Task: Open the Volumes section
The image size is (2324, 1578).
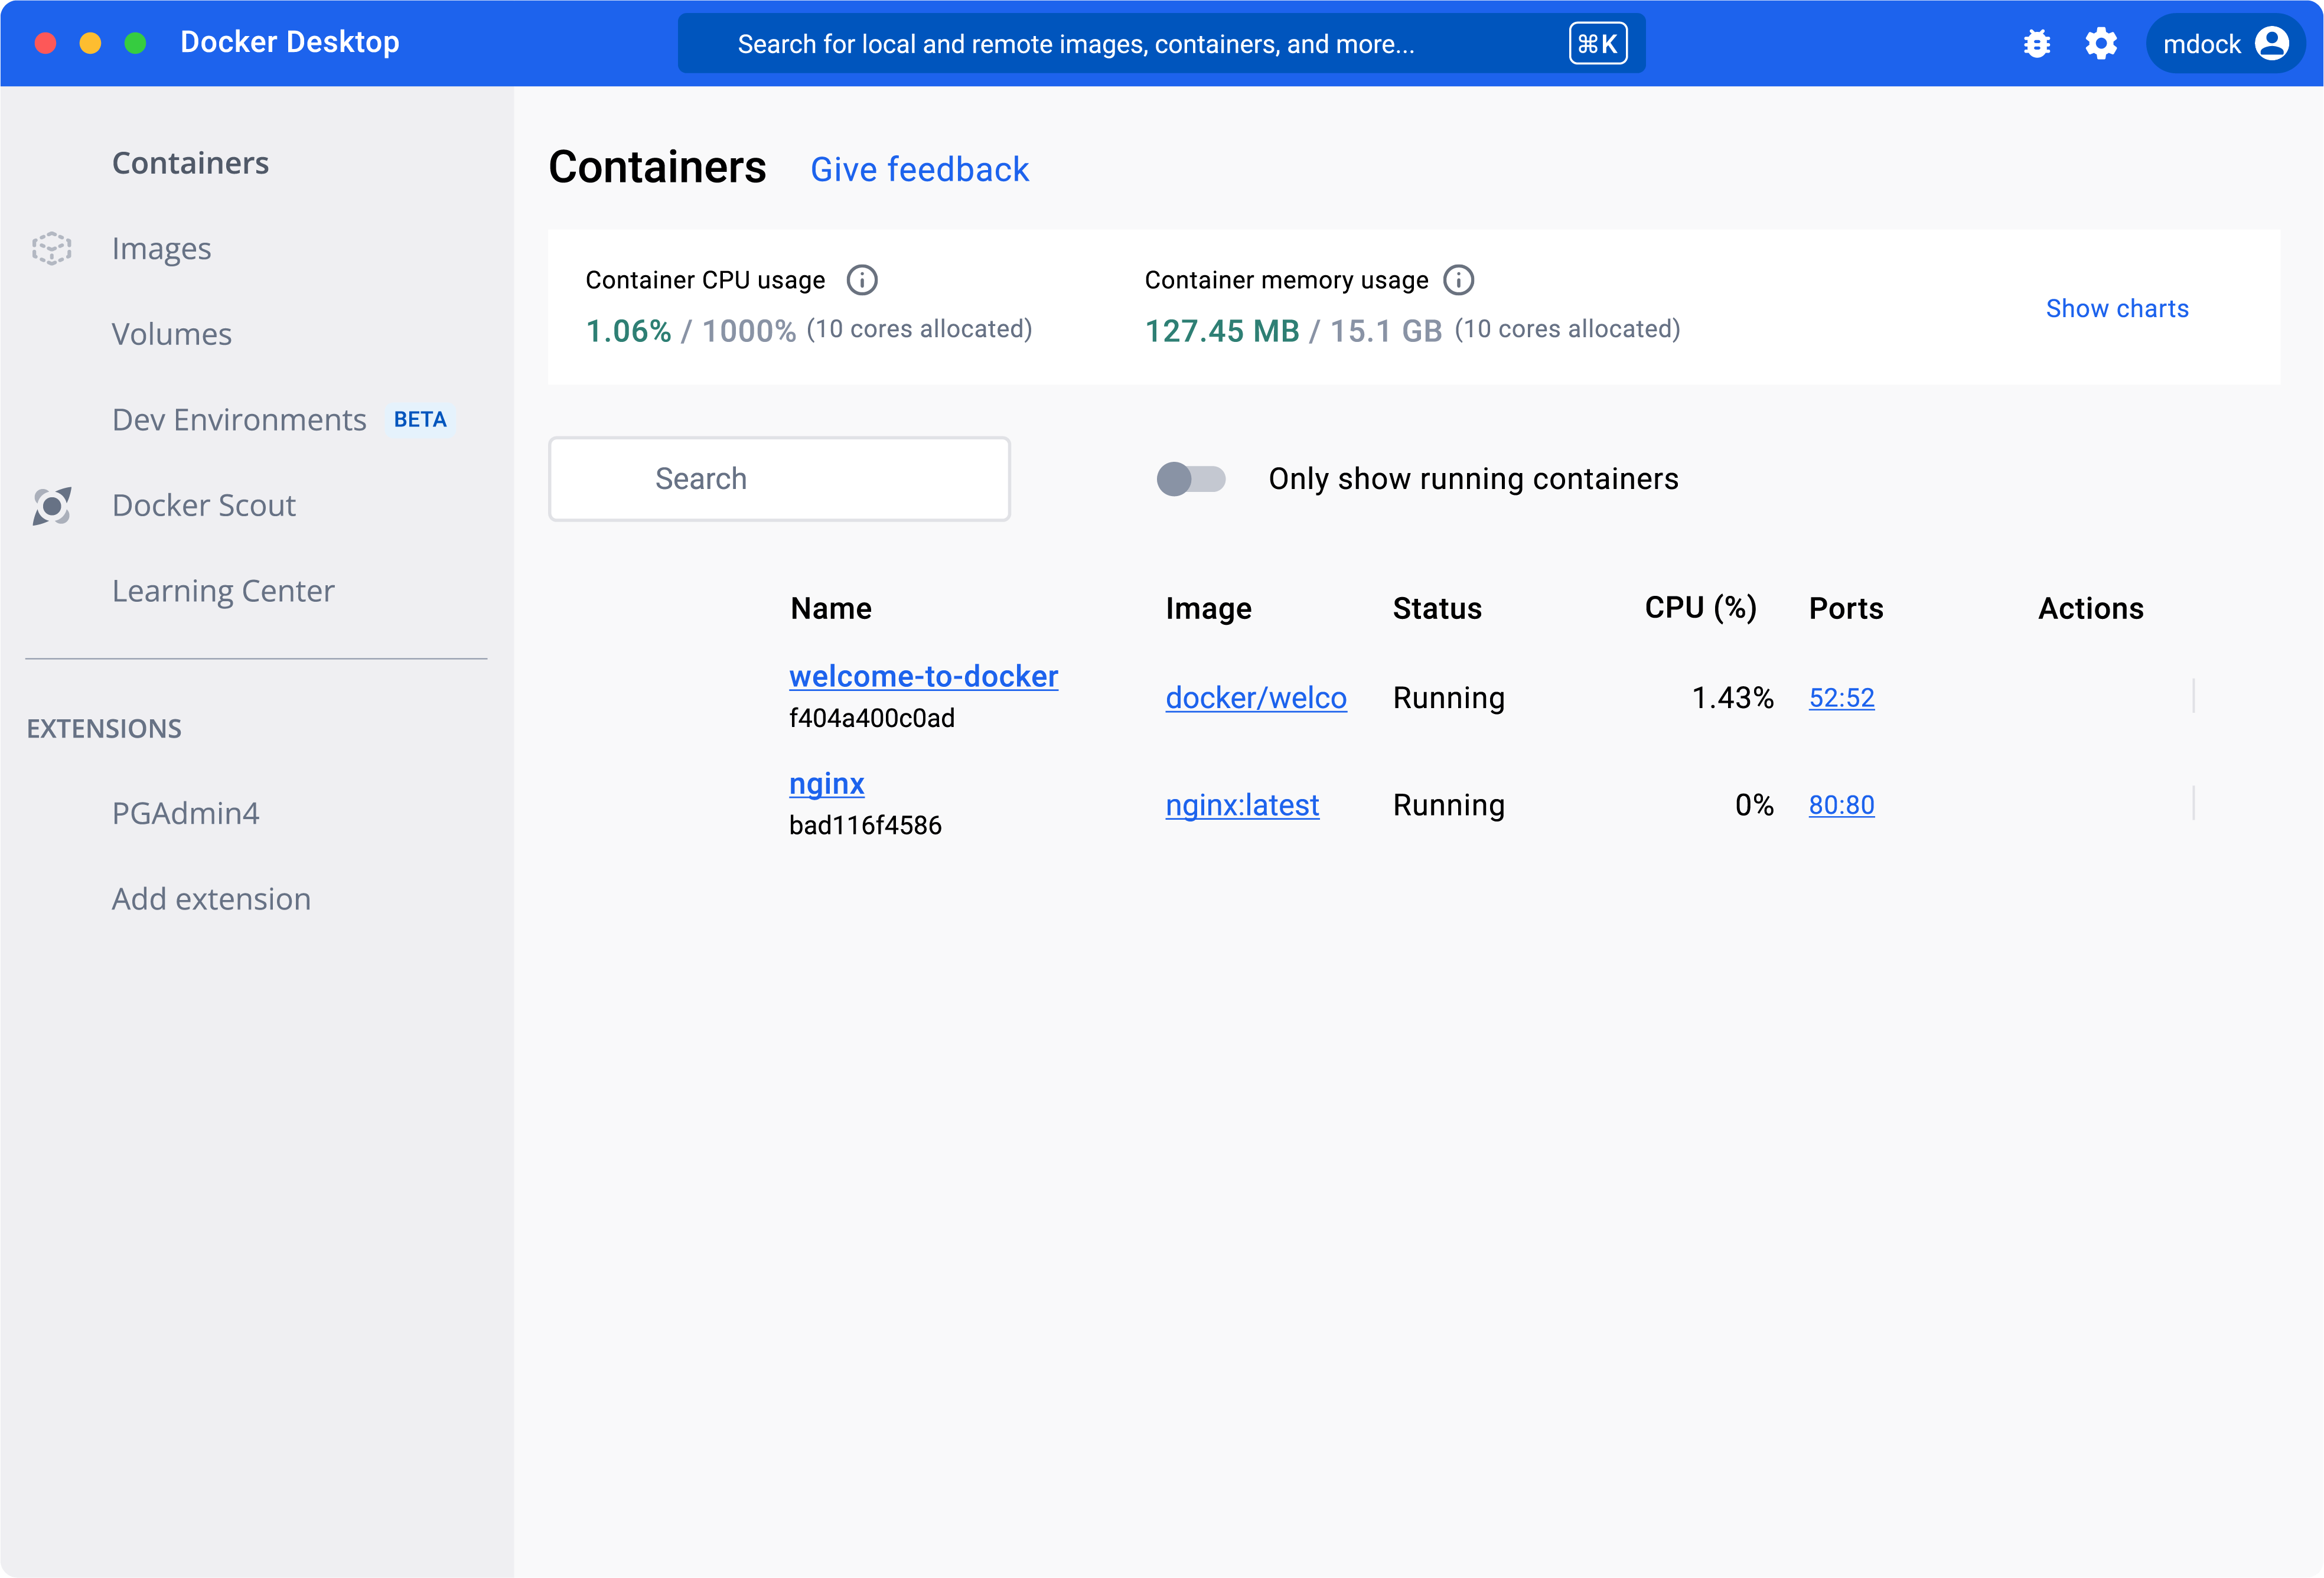Action: pos(171,334)
